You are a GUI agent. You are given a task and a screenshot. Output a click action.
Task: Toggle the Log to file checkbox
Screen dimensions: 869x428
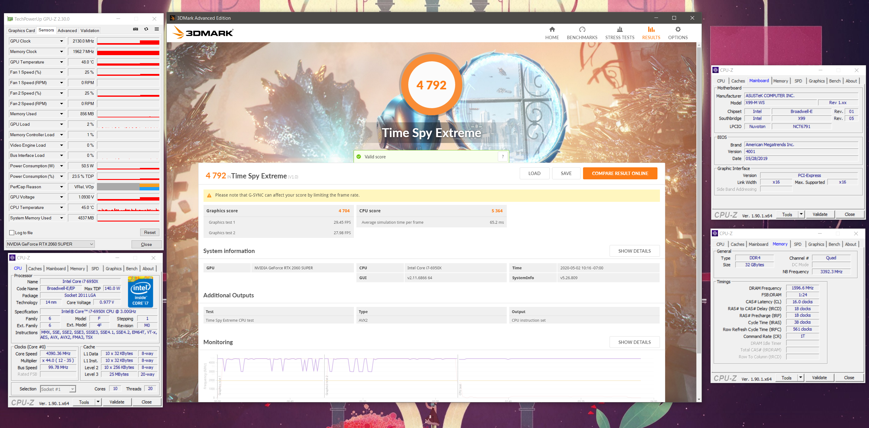(12, 233)
